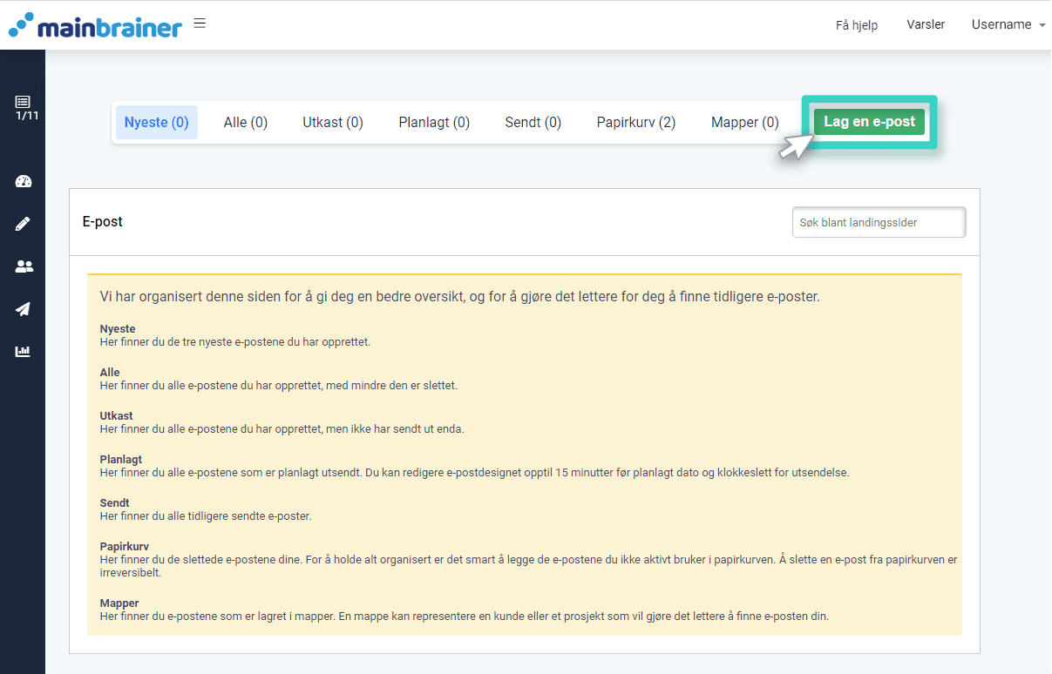Open the dashboard via the speedometer icon

[x=22, y=181]
